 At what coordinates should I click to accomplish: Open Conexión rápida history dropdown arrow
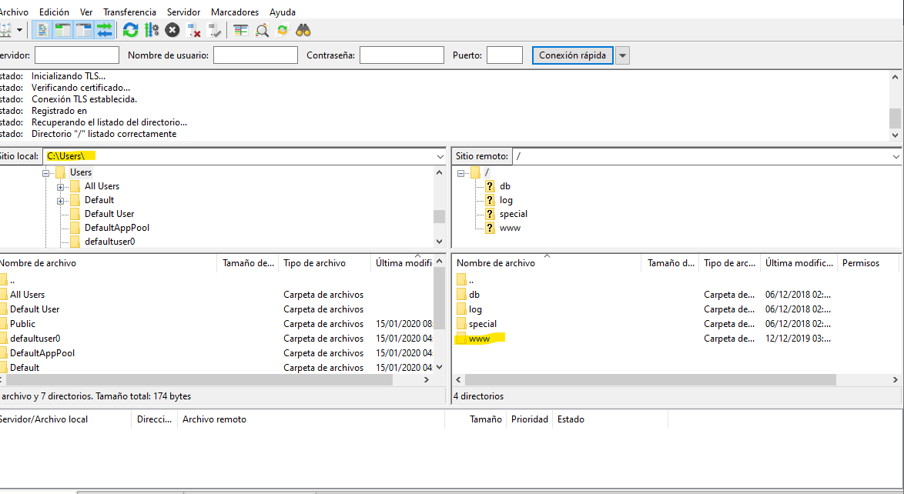[x=623, y=55]
